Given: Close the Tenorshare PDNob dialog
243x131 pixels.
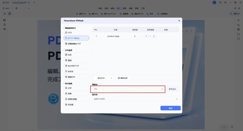Looking at the screenshot, I should 179,21.
